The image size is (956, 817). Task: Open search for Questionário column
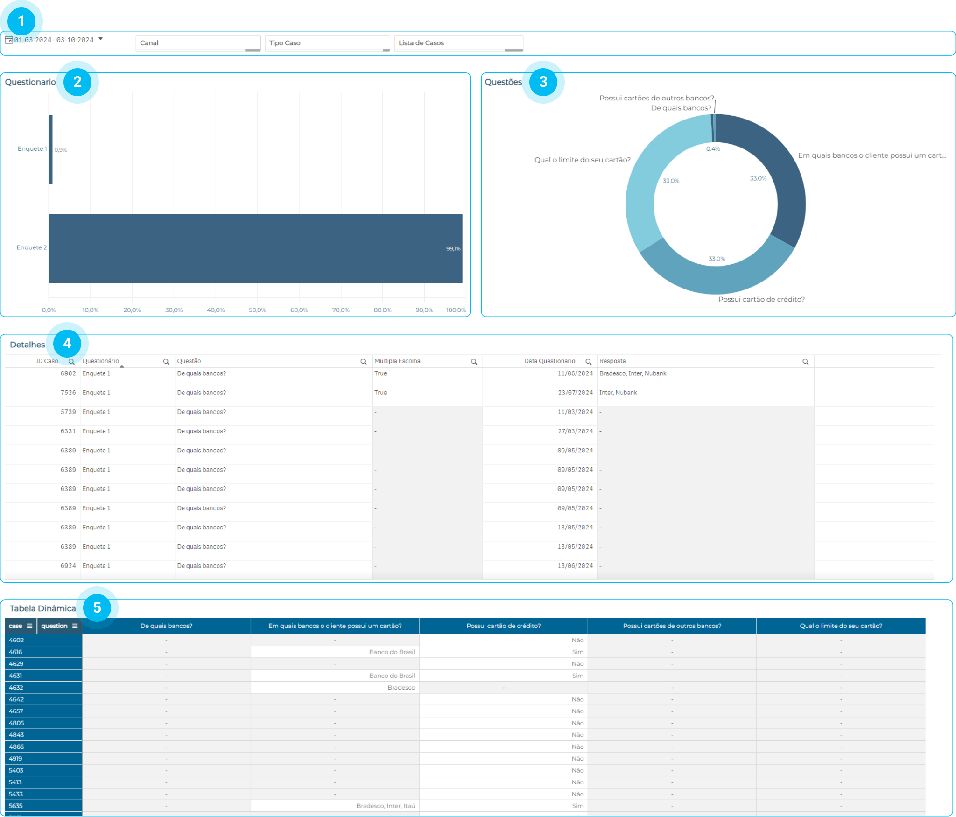[166, 362]
